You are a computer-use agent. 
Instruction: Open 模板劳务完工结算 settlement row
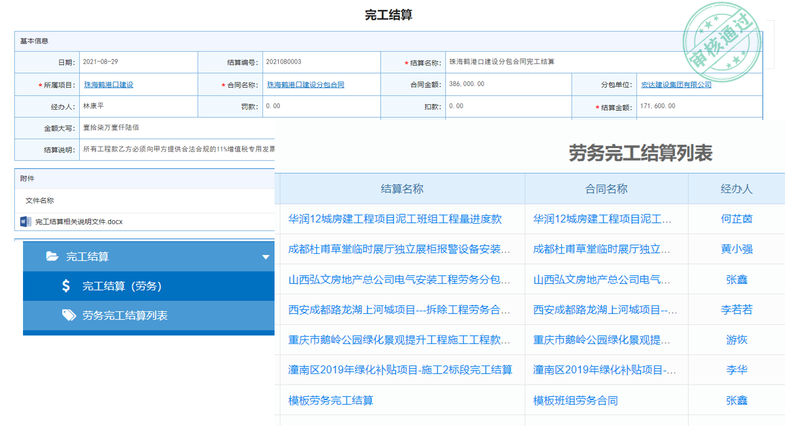331,400
